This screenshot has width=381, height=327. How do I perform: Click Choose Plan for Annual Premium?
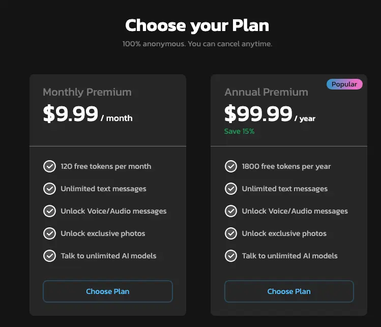pos(289,291)
